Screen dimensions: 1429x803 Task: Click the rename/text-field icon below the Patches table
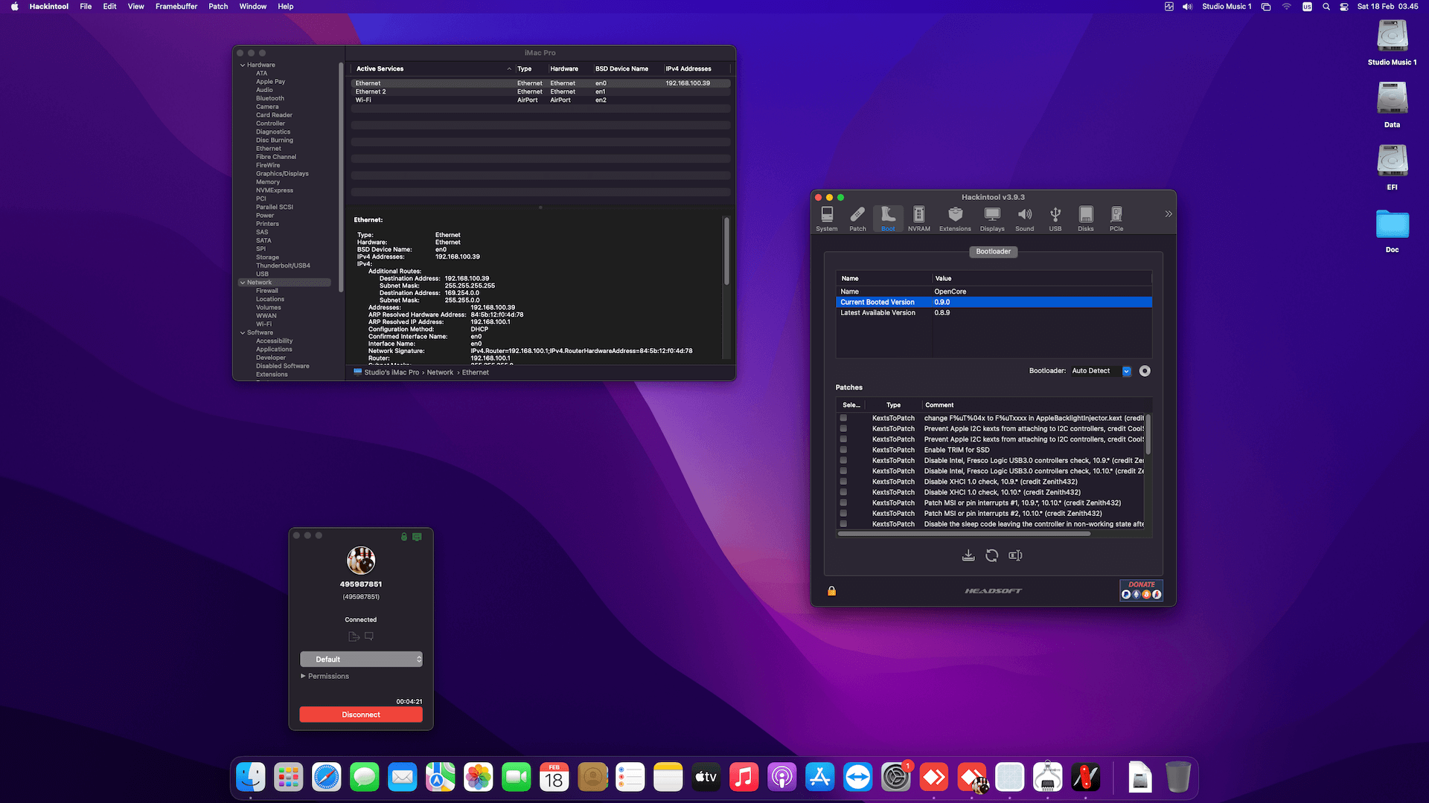(1015, 555)
